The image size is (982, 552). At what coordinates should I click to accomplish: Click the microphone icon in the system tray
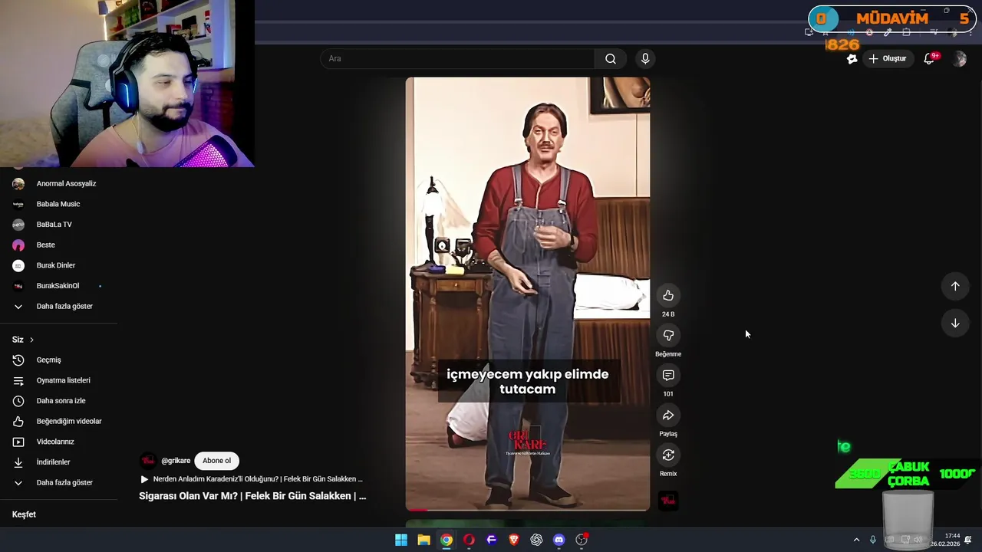click(873, 540)
